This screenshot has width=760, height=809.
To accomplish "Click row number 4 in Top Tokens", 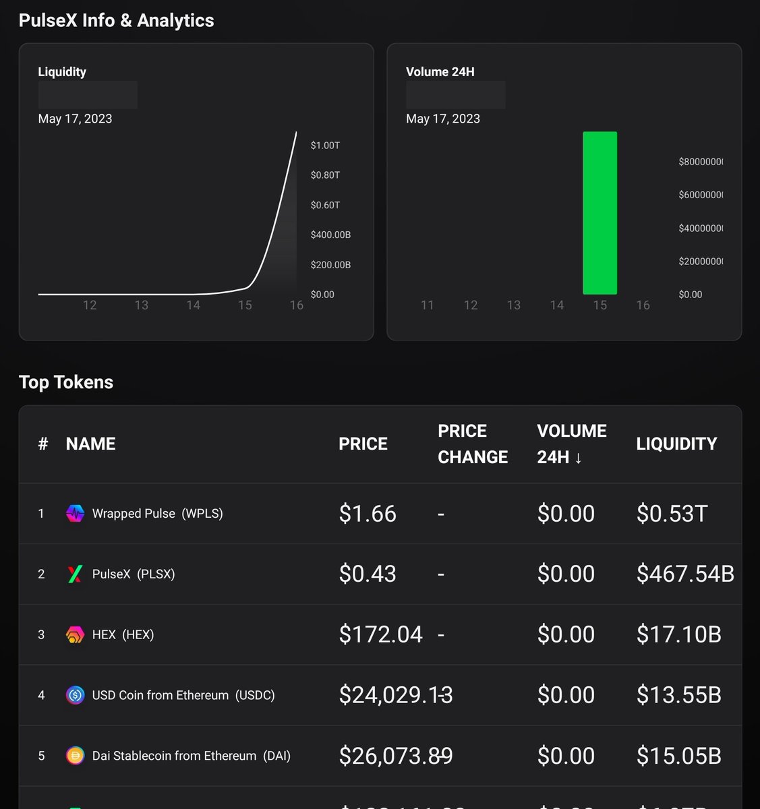I will pos(41,695).
